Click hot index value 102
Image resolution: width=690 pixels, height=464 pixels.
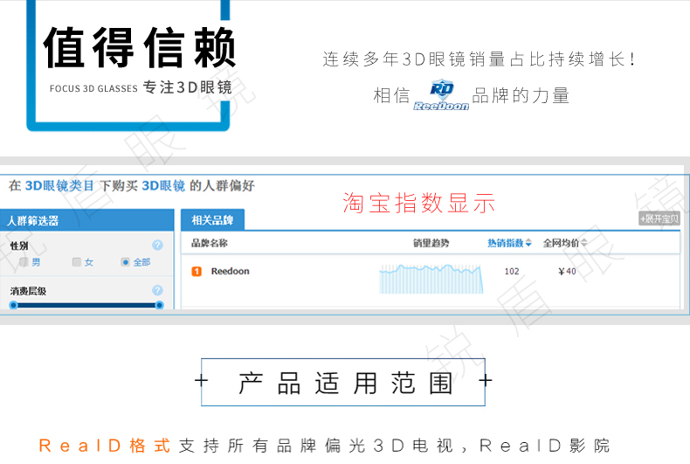pos(512,271)
